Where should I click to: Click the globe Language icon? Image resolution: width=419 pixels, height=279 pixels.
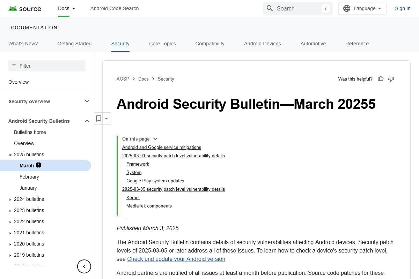coord(347,8)
